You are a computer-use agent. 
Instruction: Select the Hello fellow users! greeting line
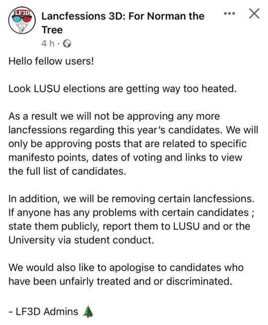[51, 61]
